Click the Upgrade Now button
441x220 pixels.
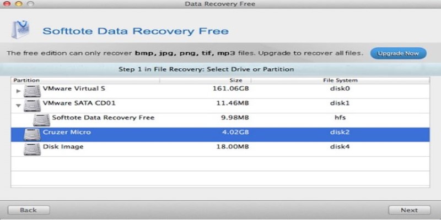tap(398, 53)
